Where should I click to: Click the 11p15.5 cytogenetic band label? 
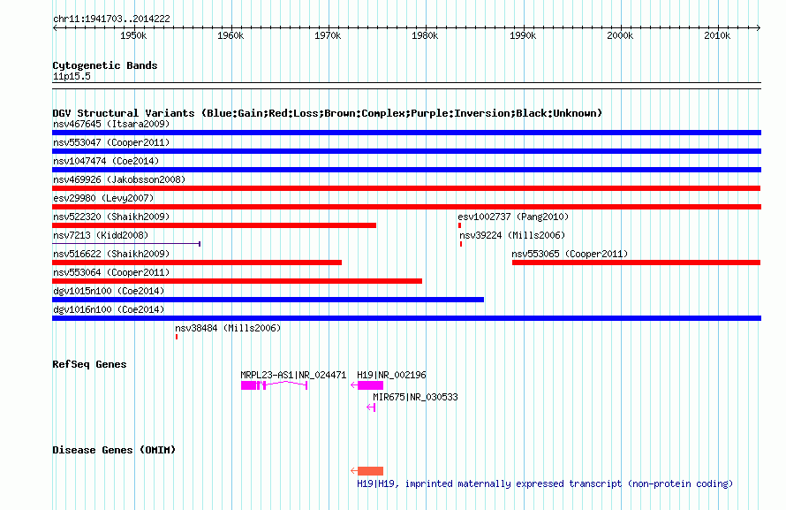(x=72, y=76)
